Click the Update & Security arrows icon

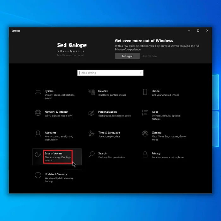point(38,175)
